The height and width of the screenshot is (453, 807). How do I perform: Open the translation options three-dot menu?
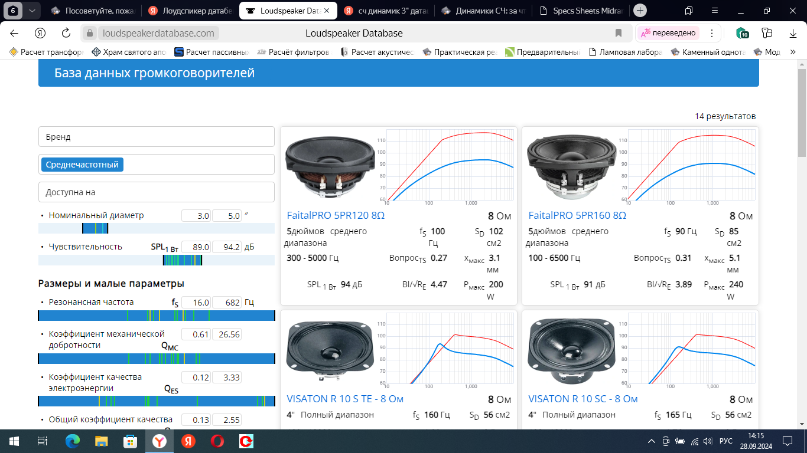pos(712,33)
